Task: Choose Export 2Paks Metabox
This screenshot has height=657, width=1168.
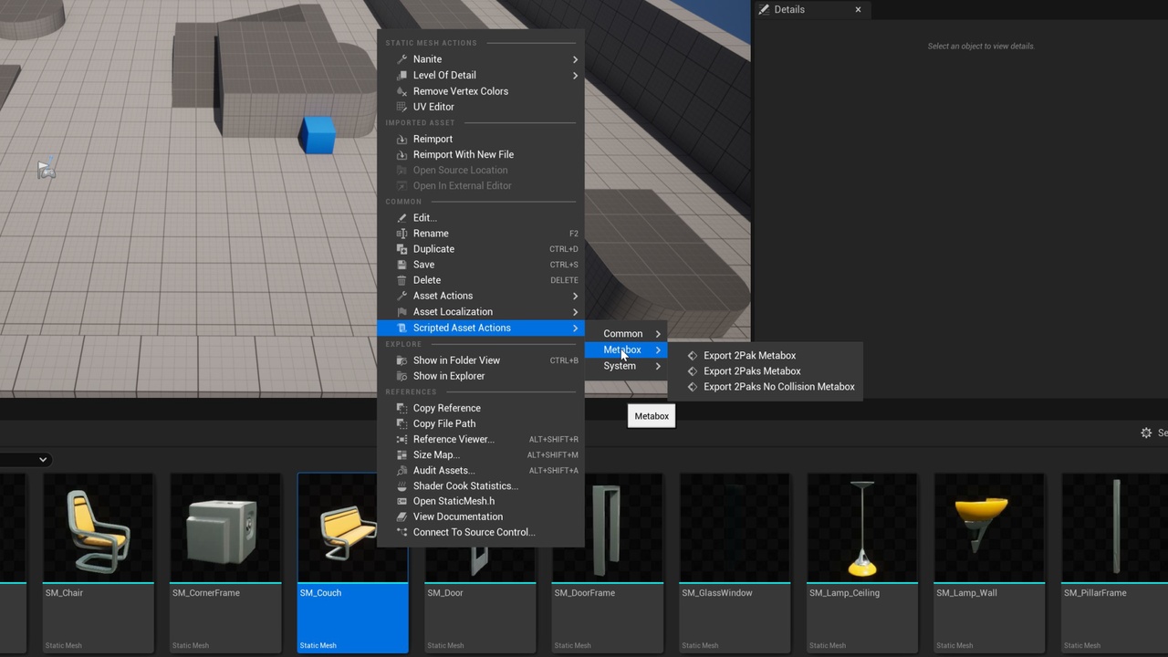Action: click(765, 371)
